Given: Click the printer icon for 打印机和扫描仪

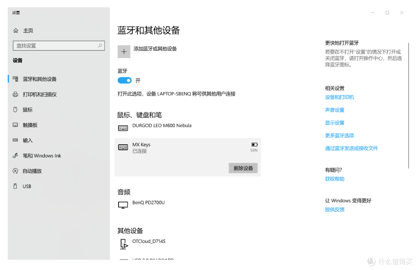Looking at the screenshot, I should pyautogui.click(x=16, y=94).
